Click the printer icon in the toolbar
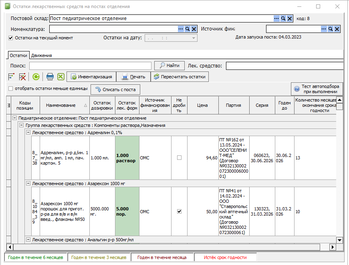This screenshot has width=349, height=265. coord(50,77)
